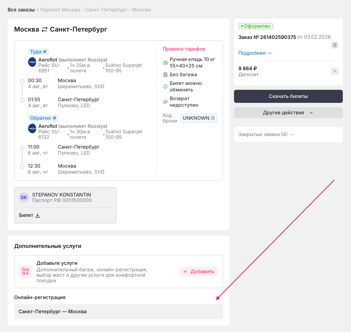The width and height of the screenshot is (351, 332).
Task: Click the no baggage icon
Action: [x=165, y=75]
